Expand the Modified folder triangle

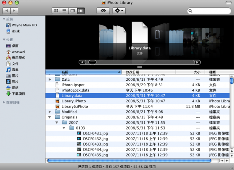tap(50, 112)
